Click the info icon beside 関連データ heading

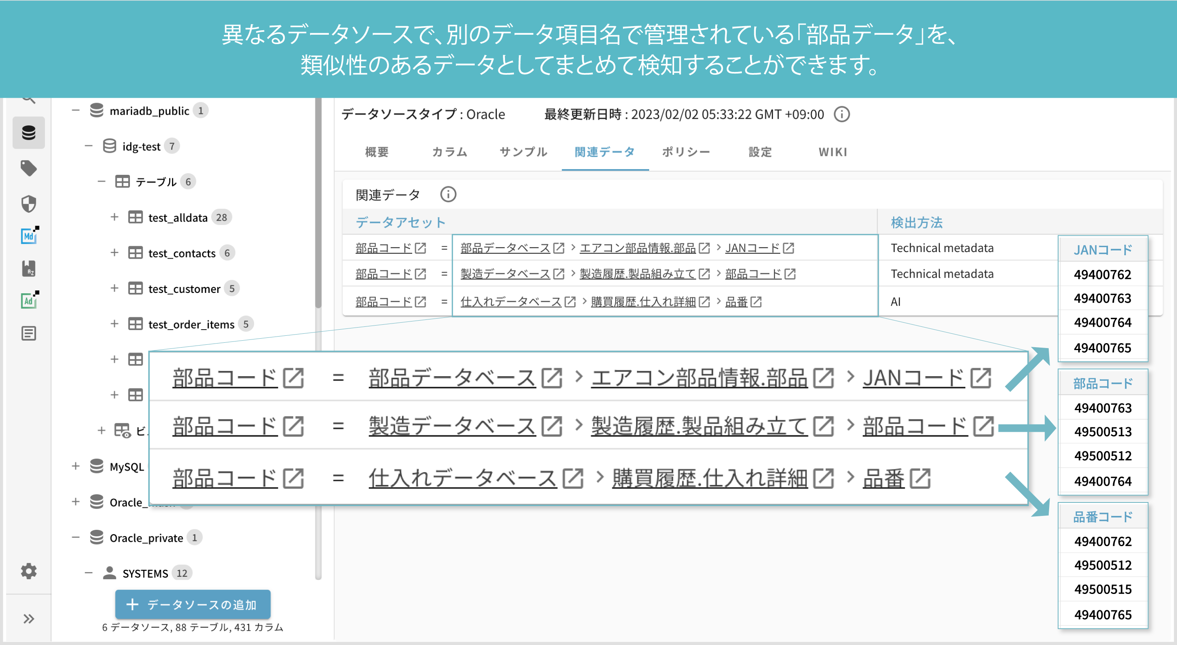point(448,194)
